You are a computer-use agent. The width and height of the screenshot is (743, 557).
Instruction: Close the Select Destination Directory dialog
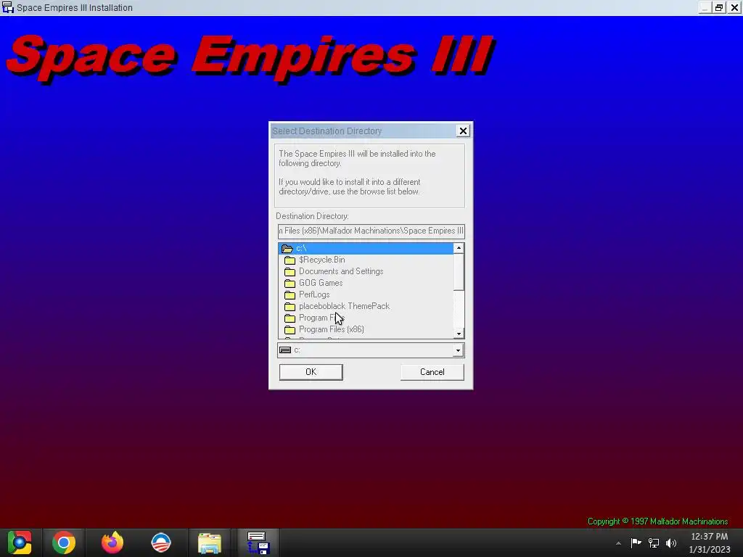(x=463, y=131)
